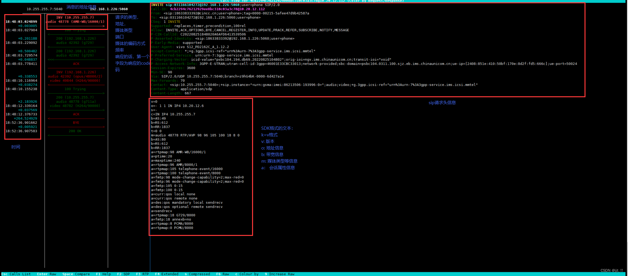This screenshot has width=628, height=276.
Task: Click timestamp 18:52:36.907583
Action: (21, 131)
